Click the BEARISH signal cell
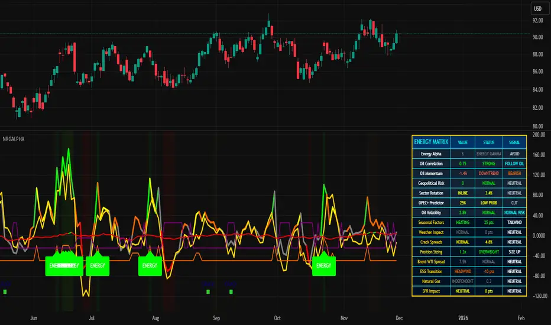551x325 pixels. (514, 173)
